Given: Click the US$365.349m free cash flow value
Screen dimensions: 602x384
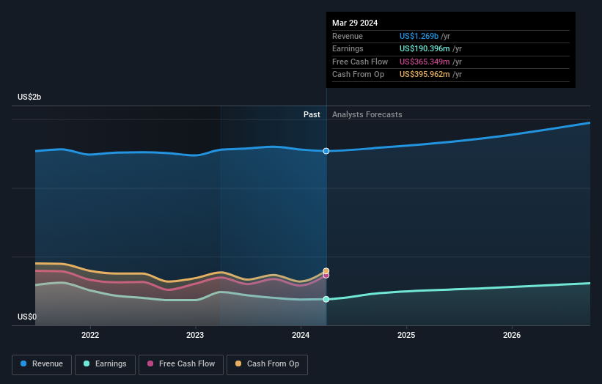Looking at the screenshot, I should (425, 62).
